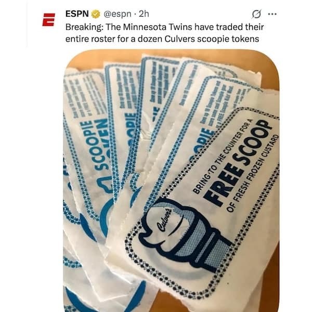Open the attached scoopie tokens photo
This screenshot has width=312, height=312.
point(171,180)
